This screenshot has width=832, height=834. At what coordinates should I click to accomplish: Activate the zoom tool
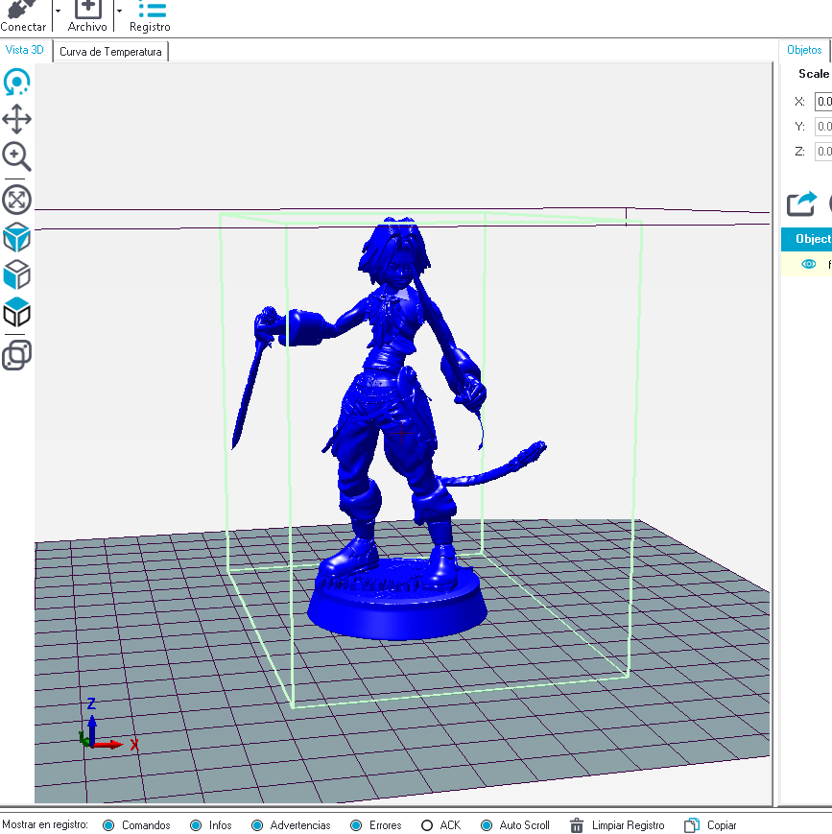coord(16,156)
